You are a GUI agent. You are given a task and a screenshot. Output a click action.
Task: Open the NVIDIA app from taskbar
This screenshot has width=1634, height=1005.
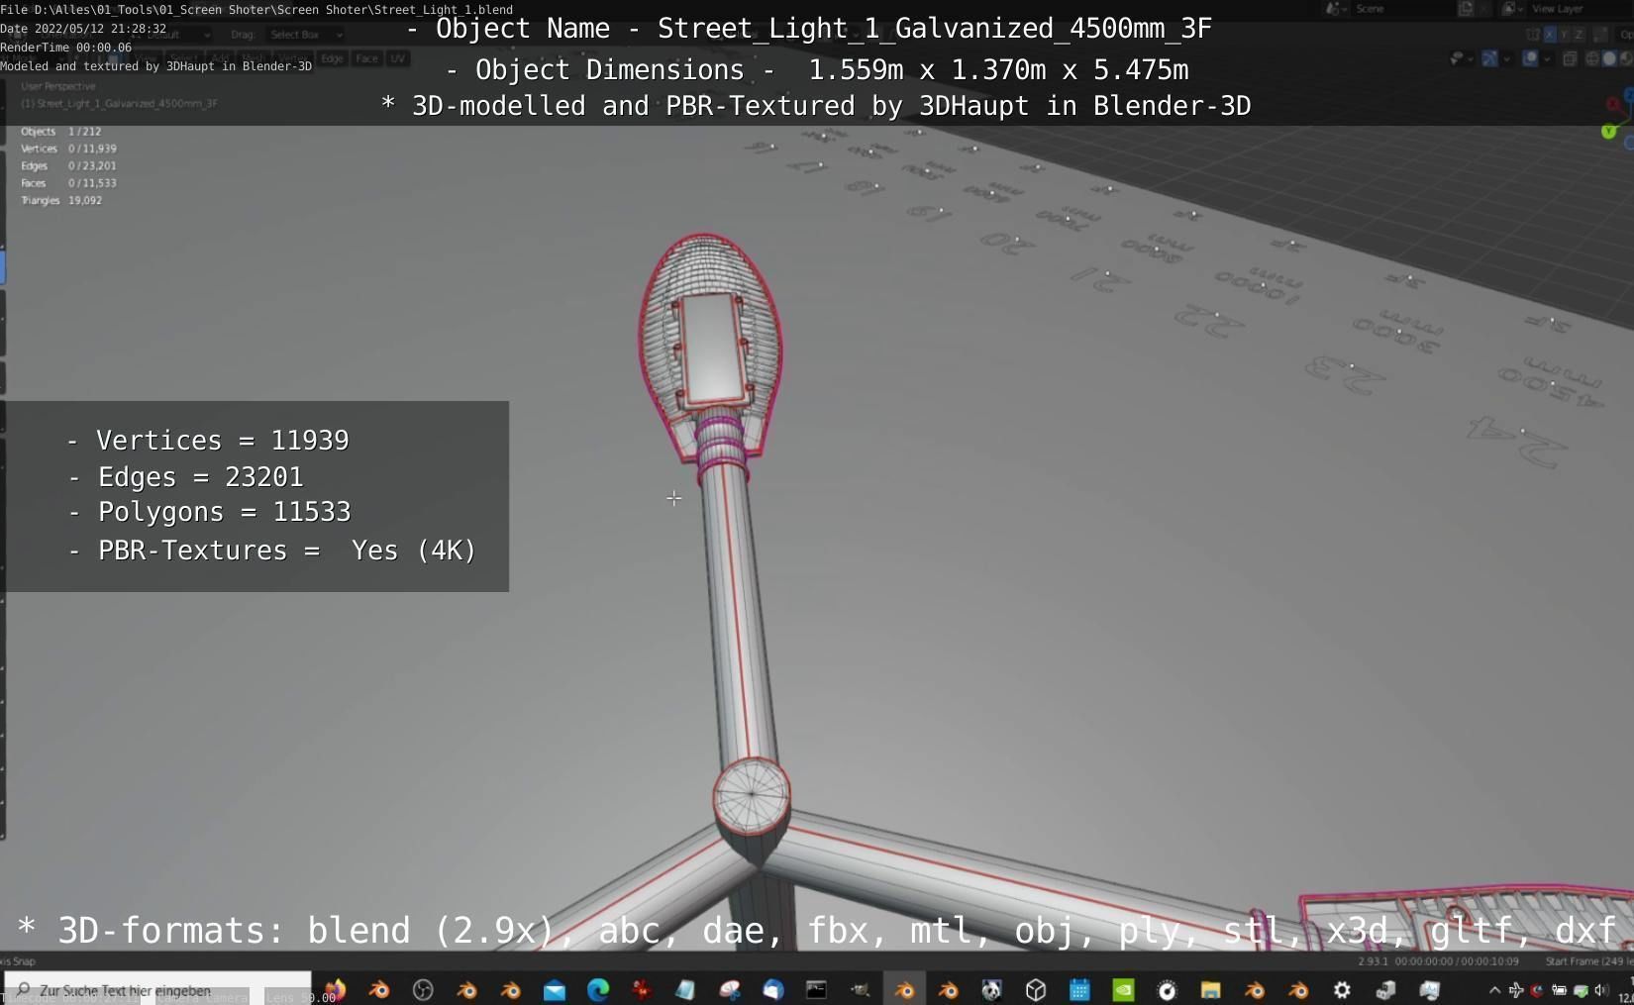[1123, 989]
